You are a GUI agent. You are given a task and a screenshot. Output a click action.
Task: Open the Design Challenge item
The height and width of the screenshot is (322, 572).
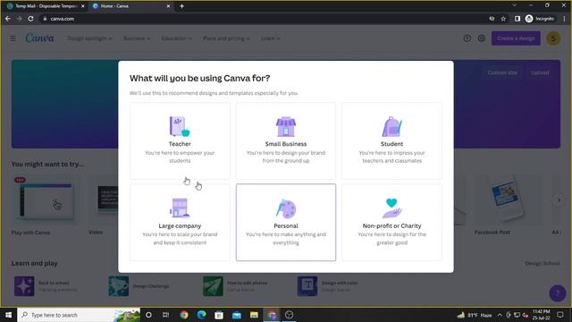click(x=139, y=286)
